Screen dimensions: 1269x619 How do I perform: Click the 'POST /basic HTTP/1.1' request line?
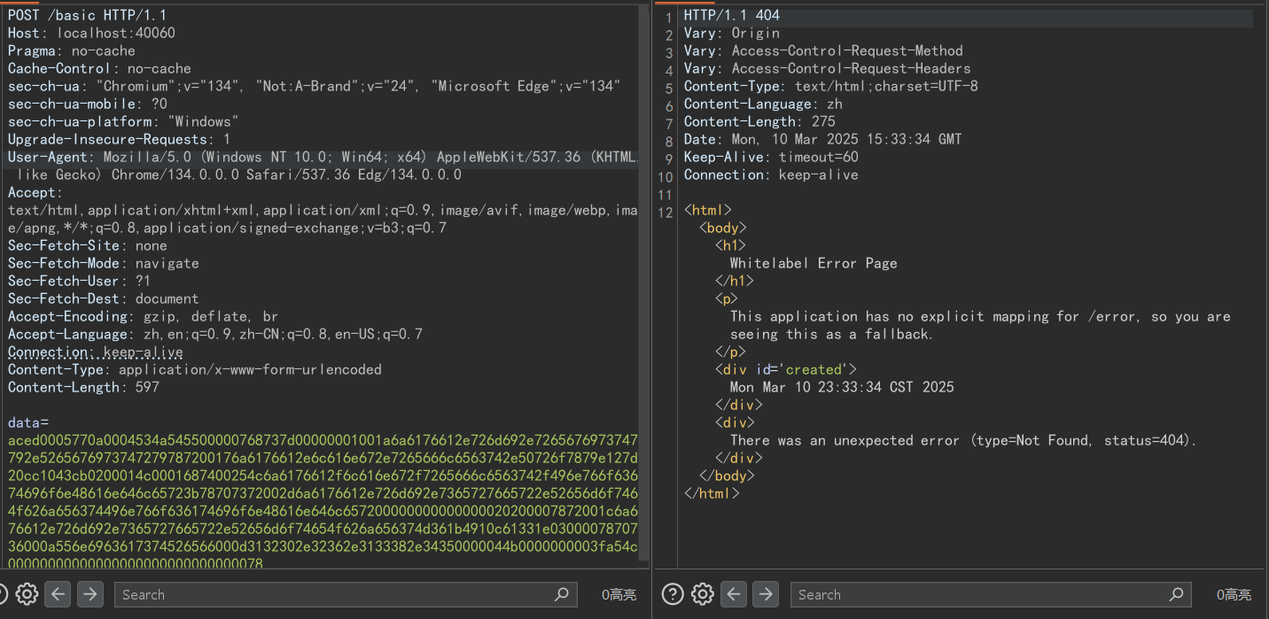pos(87,15)
